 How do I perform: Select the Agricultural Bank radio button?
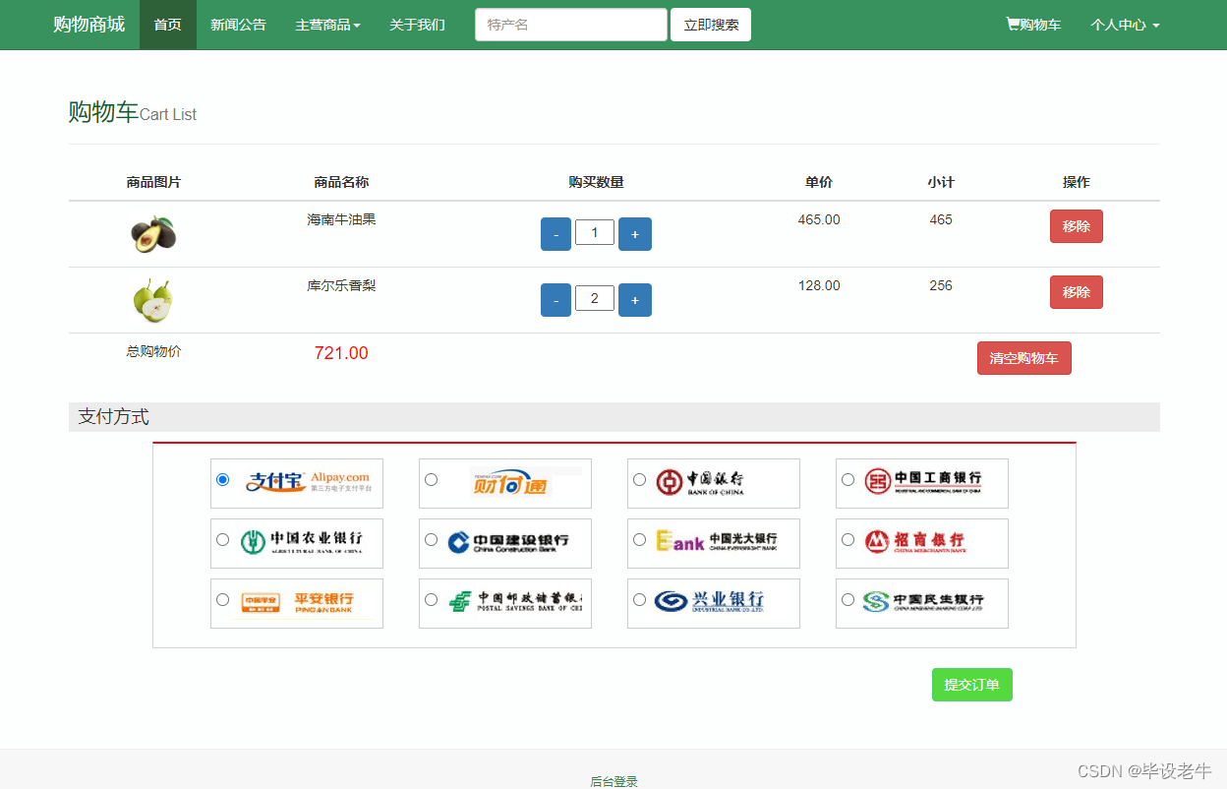pos(223,540)
